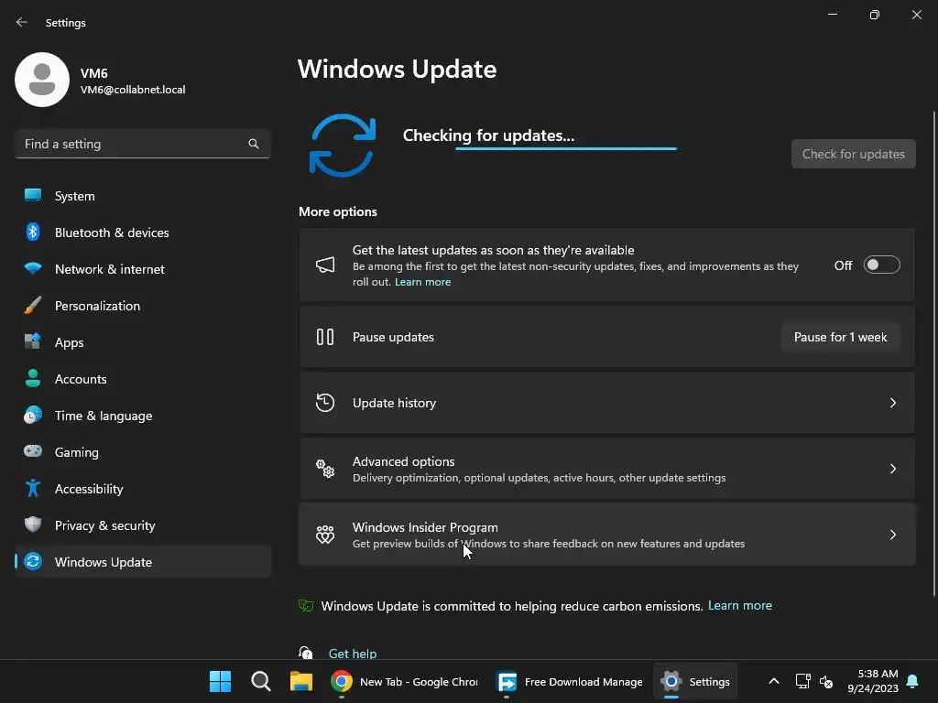
Task: Click Pause for 1 week button
Action: click(841, 337)
